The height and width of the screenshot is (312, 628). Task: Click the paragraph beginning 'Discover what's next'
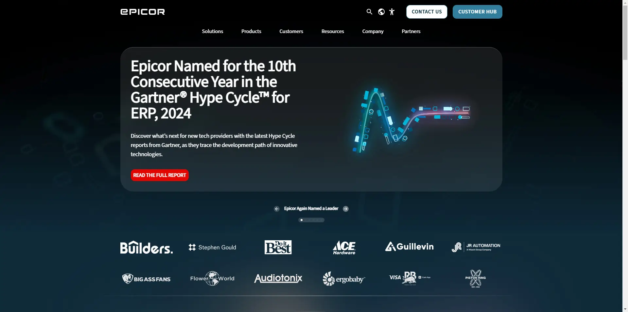point(214,145)
